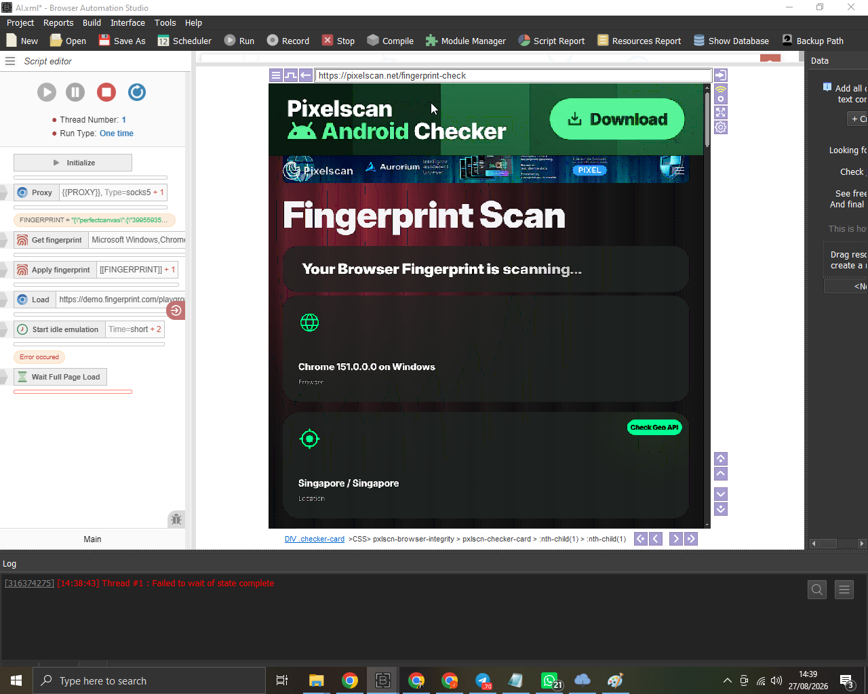868x694 pixels.
Task: Switch to Record mode in the toolbar
Action: pyautogui.click(x=288, y=41)
